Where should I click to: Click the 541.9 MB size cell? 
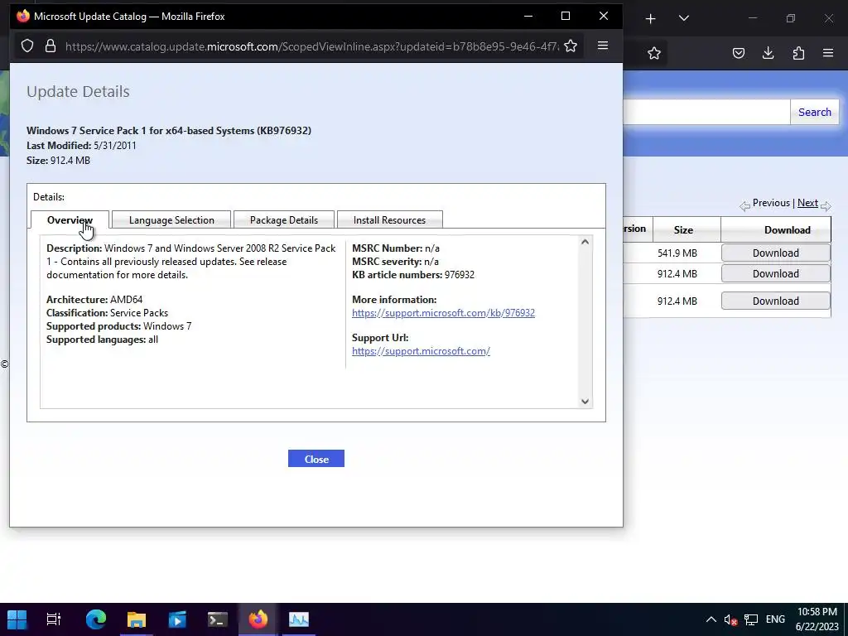coord(677,253)
